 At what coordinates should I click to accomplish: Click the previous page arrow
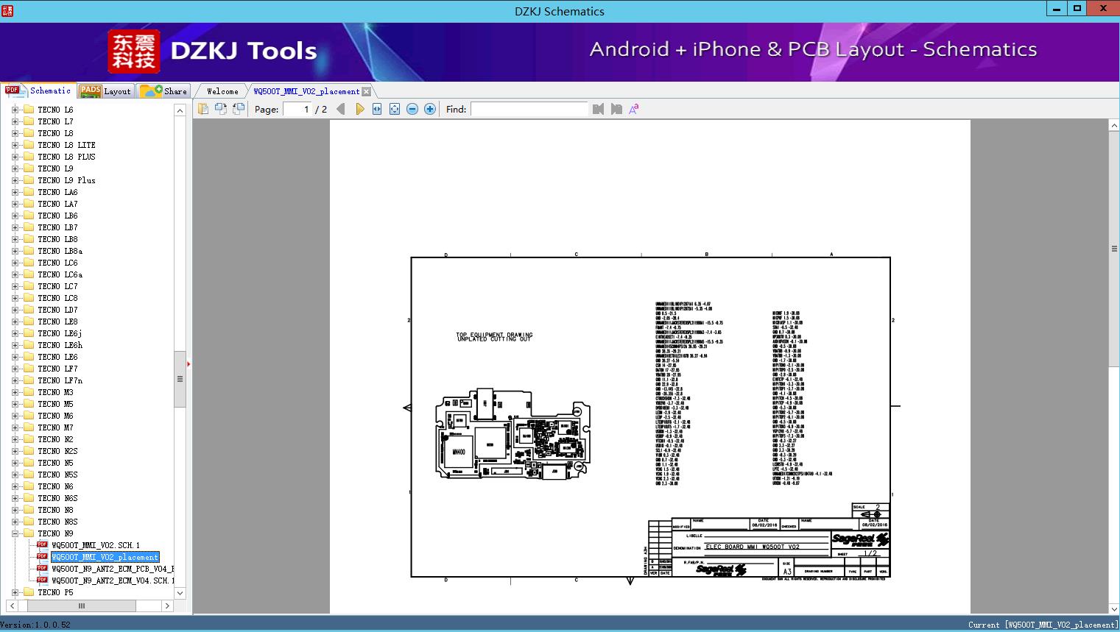pos(340,109)
